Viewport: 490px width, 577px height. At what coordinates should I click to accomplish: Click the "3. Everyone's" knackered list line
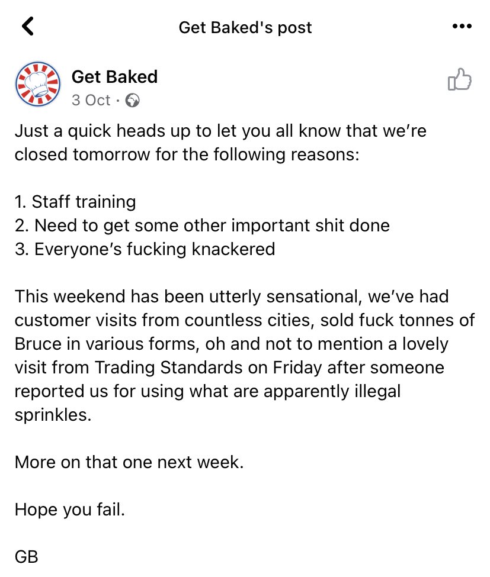[x=145, y=249]
